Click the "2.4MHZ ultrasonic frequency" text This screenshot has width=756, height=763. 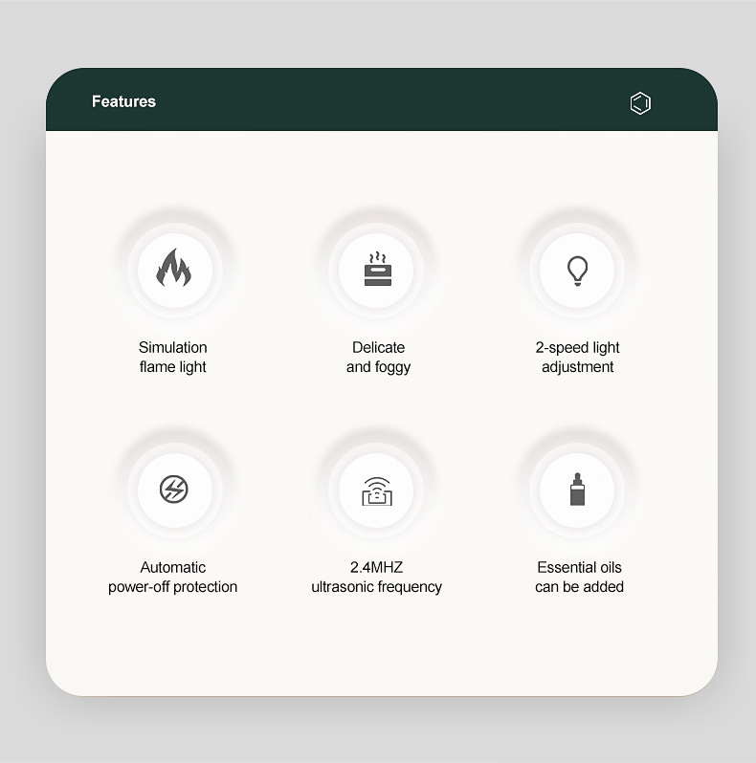376,577
